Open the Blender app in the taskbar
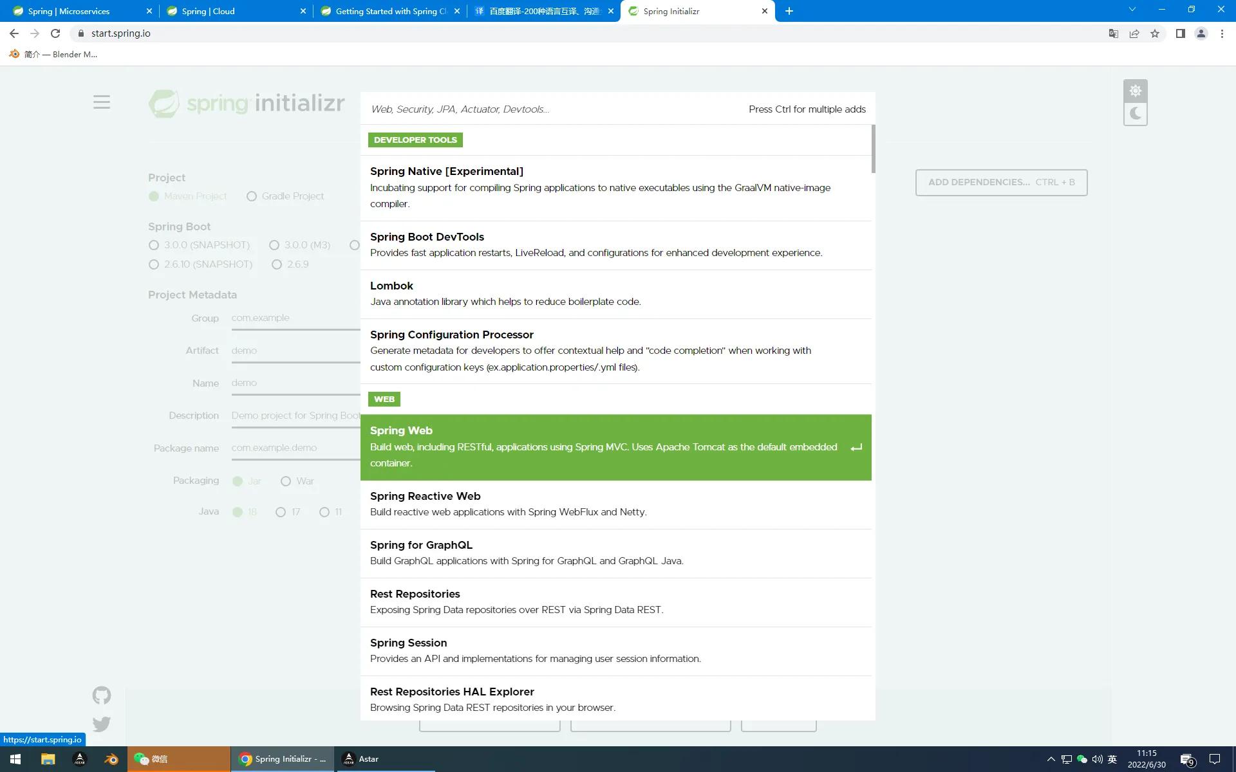 pyautogui.click(x=111, y=759)
